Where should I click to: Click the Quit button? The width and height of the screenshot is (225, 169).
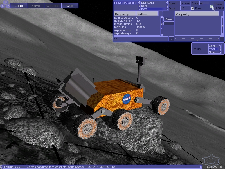click(x=70, y=6)
